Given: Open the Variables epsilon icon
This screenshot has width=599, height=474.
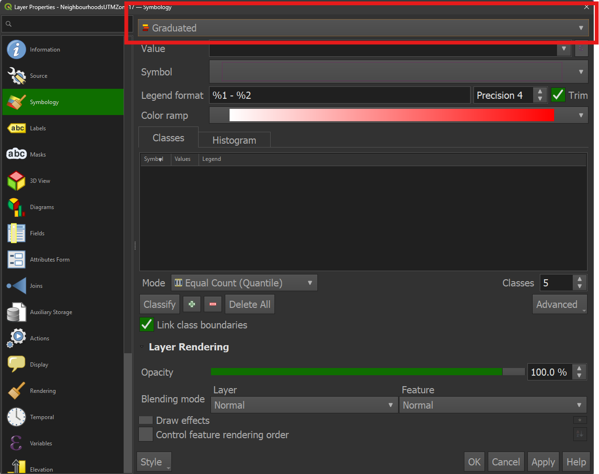Looking at the screenshot, I should 16,443.
